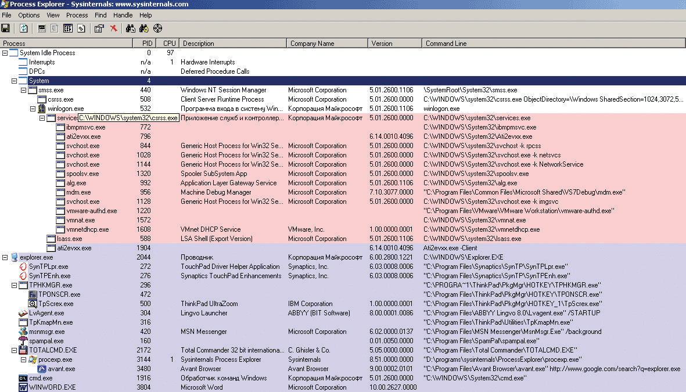
Task: Open the Help menu
Action: (146, 15)
